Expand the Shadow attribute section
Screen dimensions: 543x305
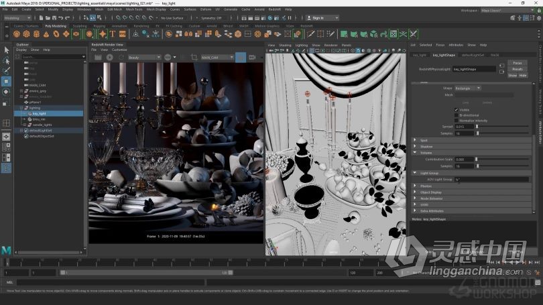426,147
